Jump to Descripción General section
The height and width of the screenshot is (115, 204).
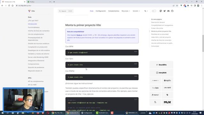coord(158,22)
